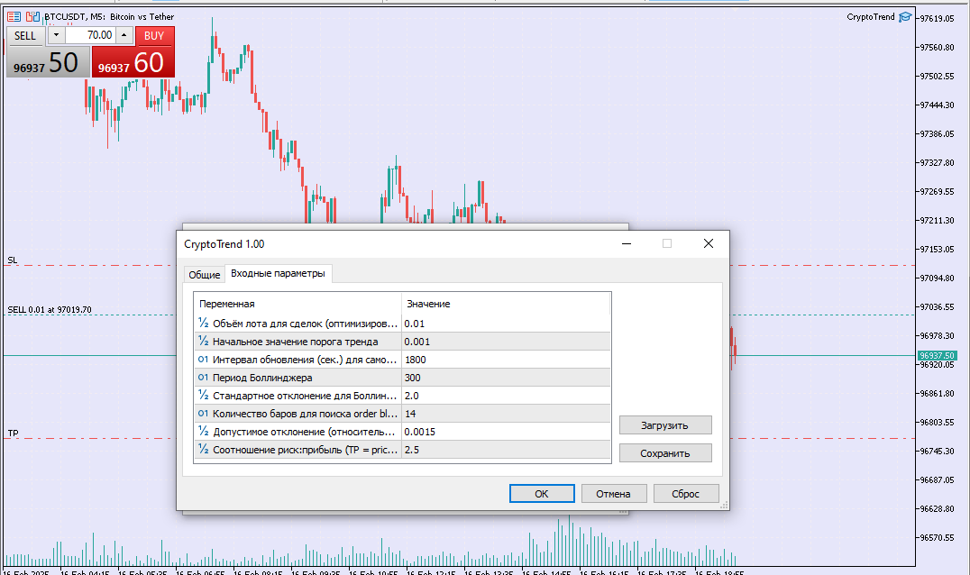Increase trade volume with the up arrow
The height and width of the screenshot is (575, 970).
coord(122,34)
